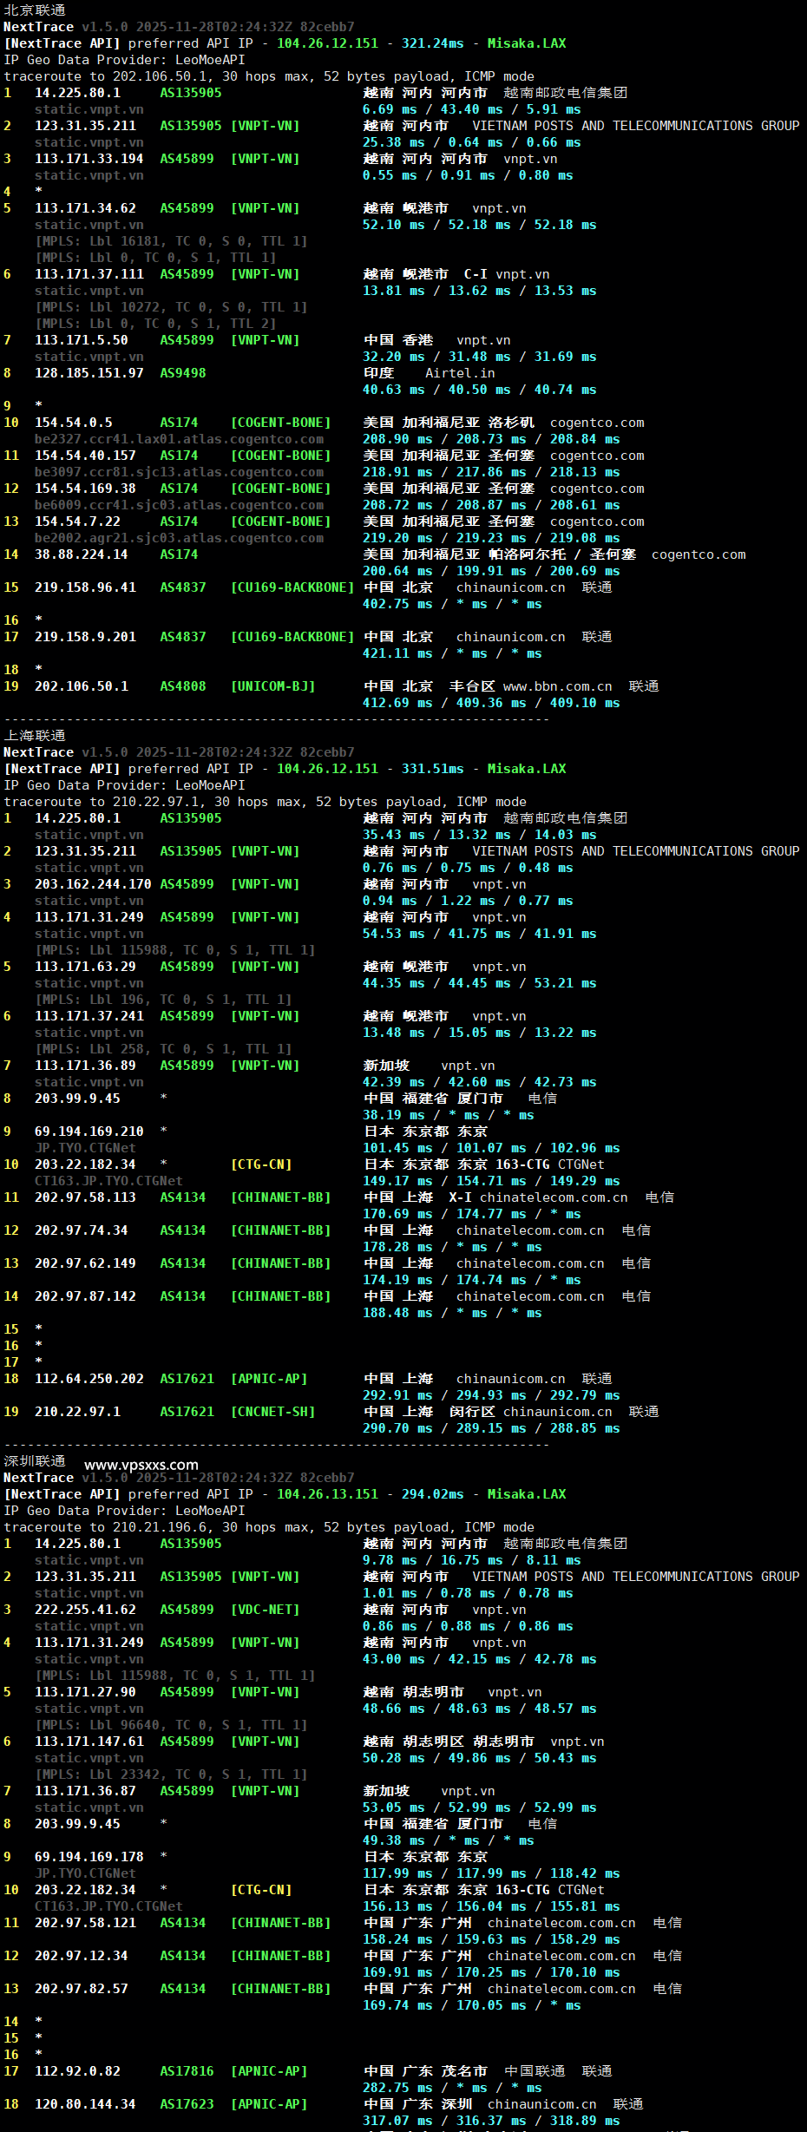
Task: Click hop IP 202.97.62.149
Action: [85, 1263]
